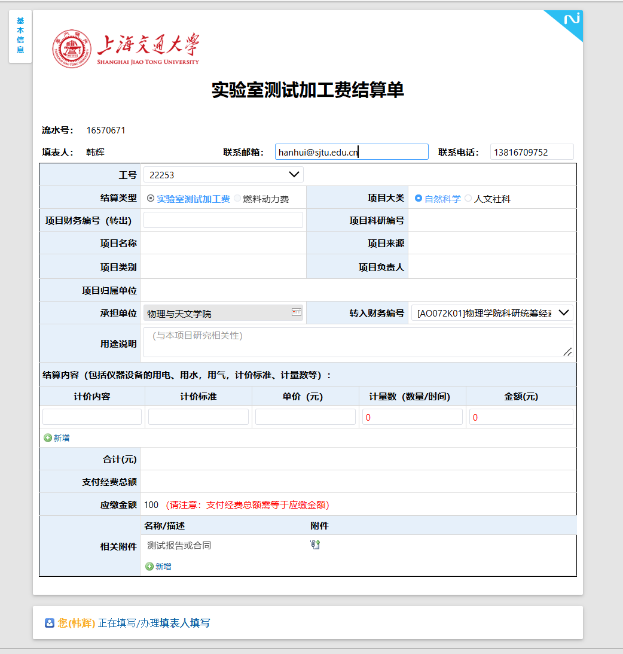The height and width of the screenshot is (654, 623).
Task: Click the Shanghai Jiao Tong University logo
Action: 126,49
